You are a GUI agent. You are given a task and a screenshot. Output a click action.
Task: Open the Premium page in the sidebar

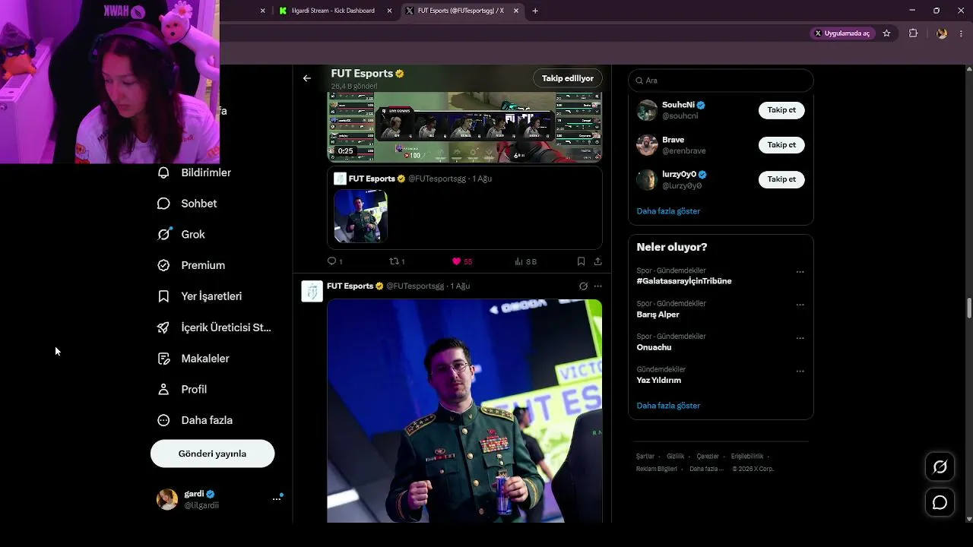tap(192, 265)
